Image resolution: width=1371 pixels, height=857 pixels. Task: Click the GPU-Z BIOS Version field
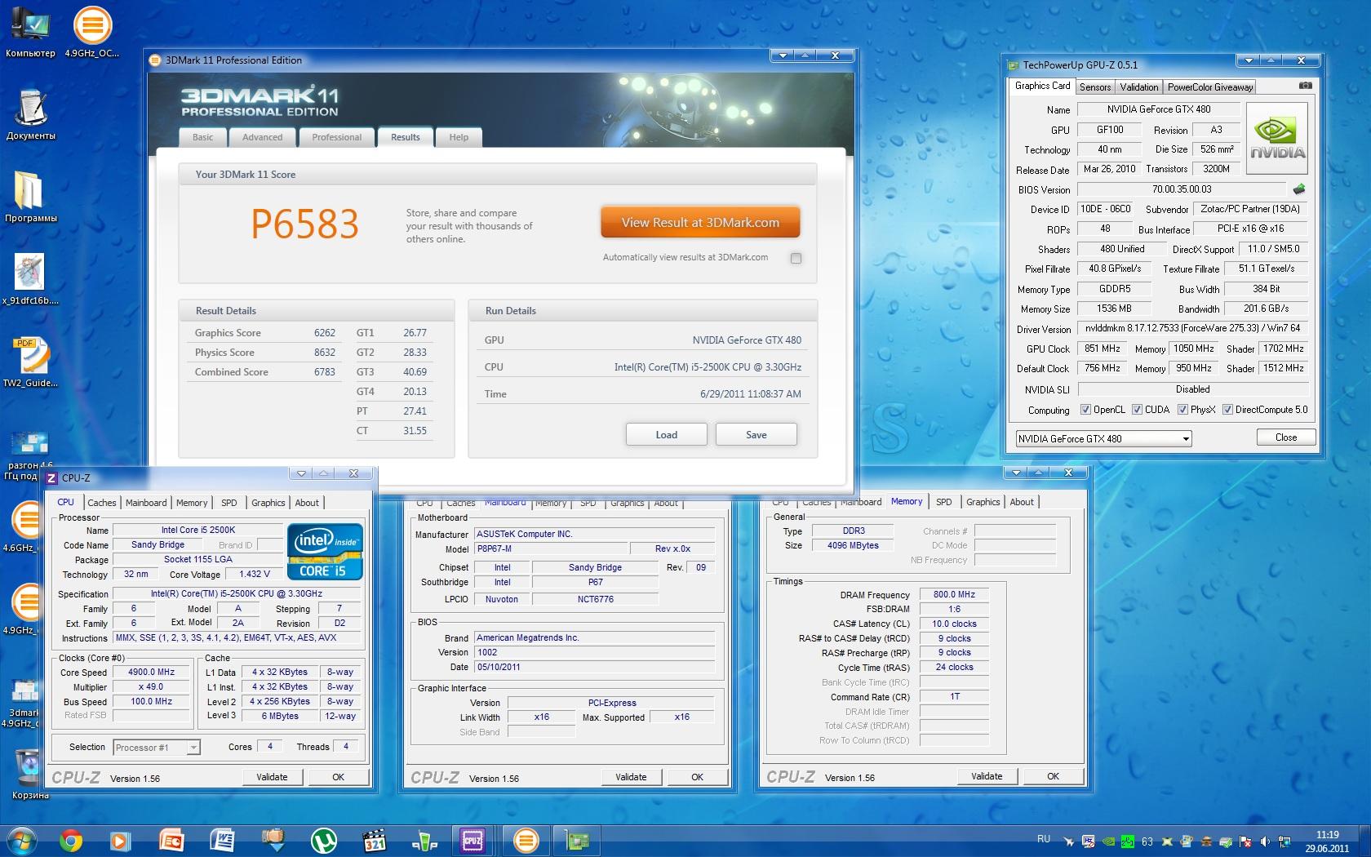1182,189
